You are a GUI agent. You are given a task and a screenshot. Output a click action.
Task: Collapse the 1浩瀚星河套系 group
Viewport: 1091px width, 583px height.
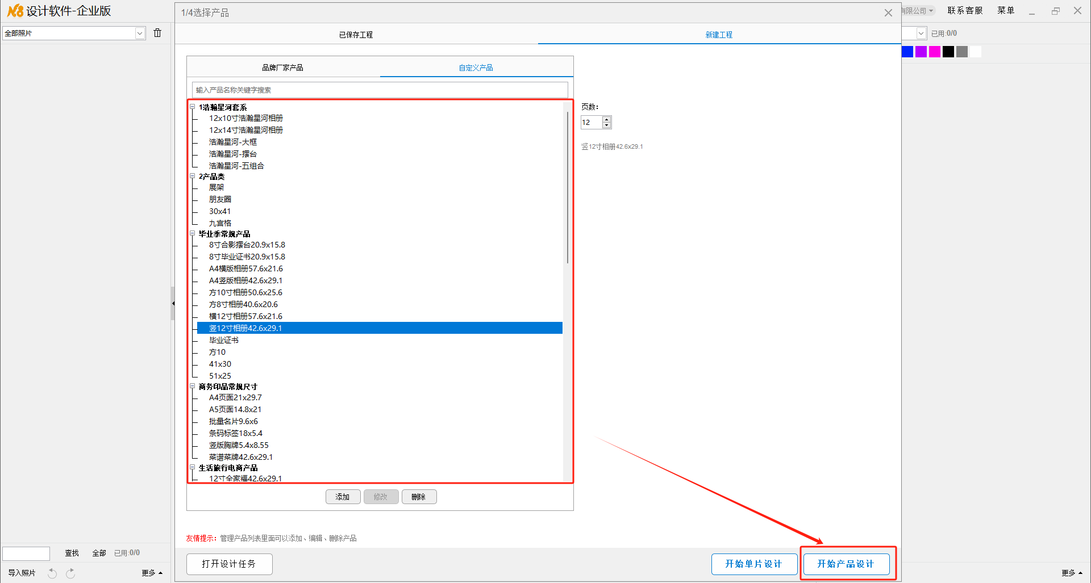tap(193, 107)
